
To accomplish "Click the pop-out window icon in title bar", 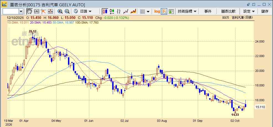I will click(x=254, y=4).
